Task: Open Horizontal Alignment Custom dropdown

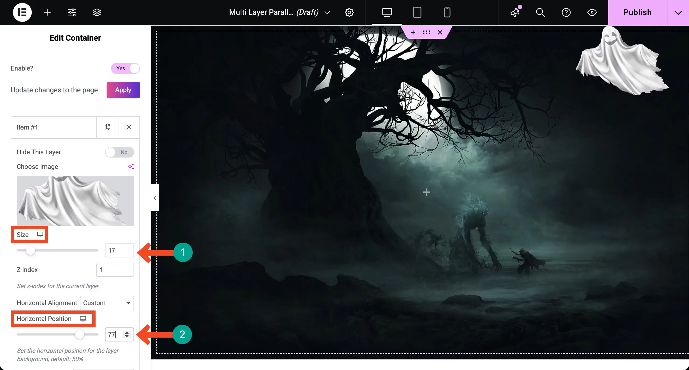Action: click(107, 303)
